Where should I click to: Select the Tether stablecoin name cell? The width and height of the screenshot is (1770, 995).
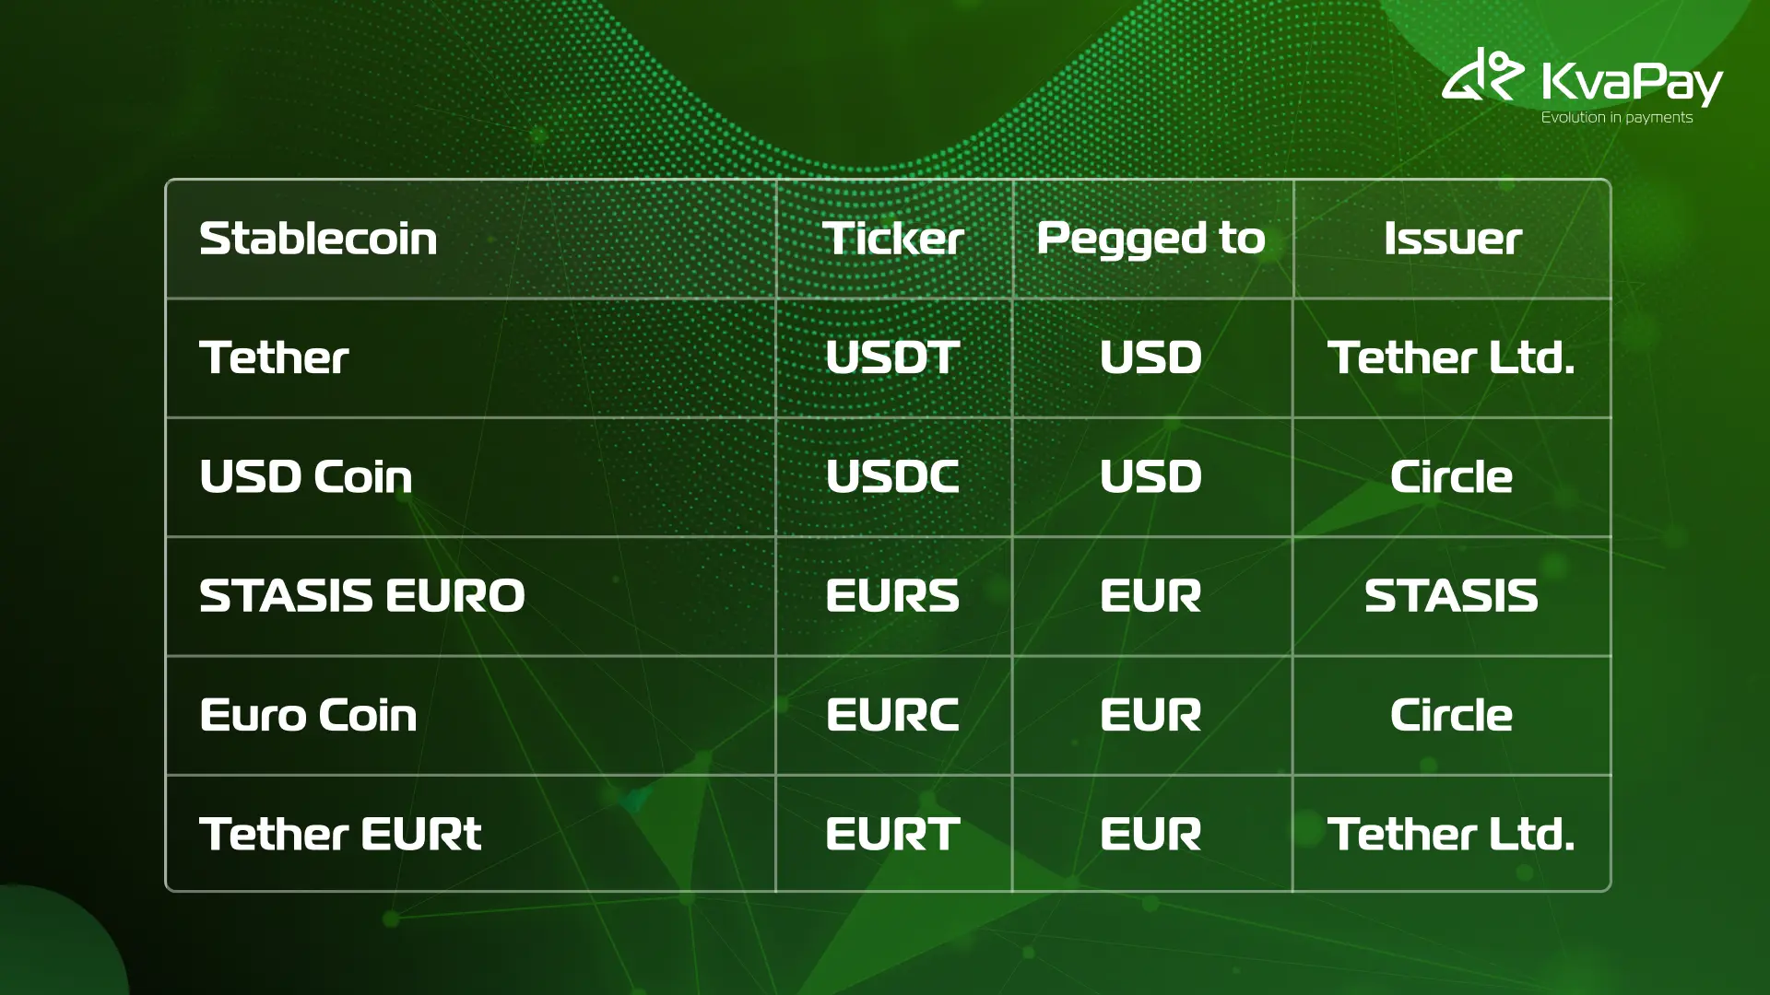(274, 357)
